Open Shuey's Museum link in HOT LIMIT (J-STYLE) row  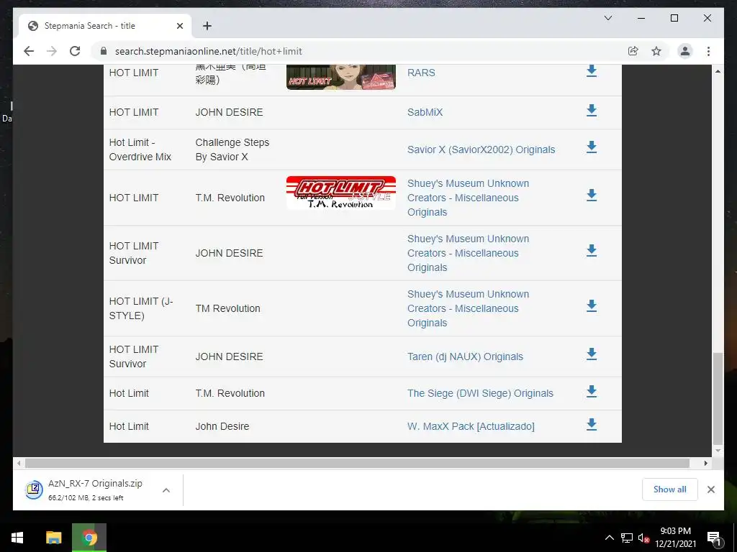point(468,308)
